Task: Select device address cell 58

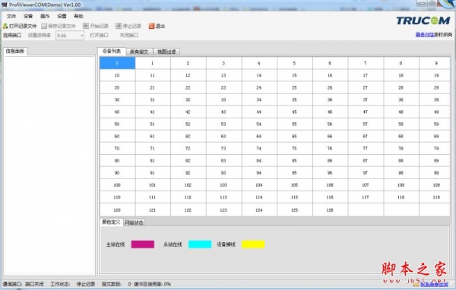Action: tap(401, 124)
